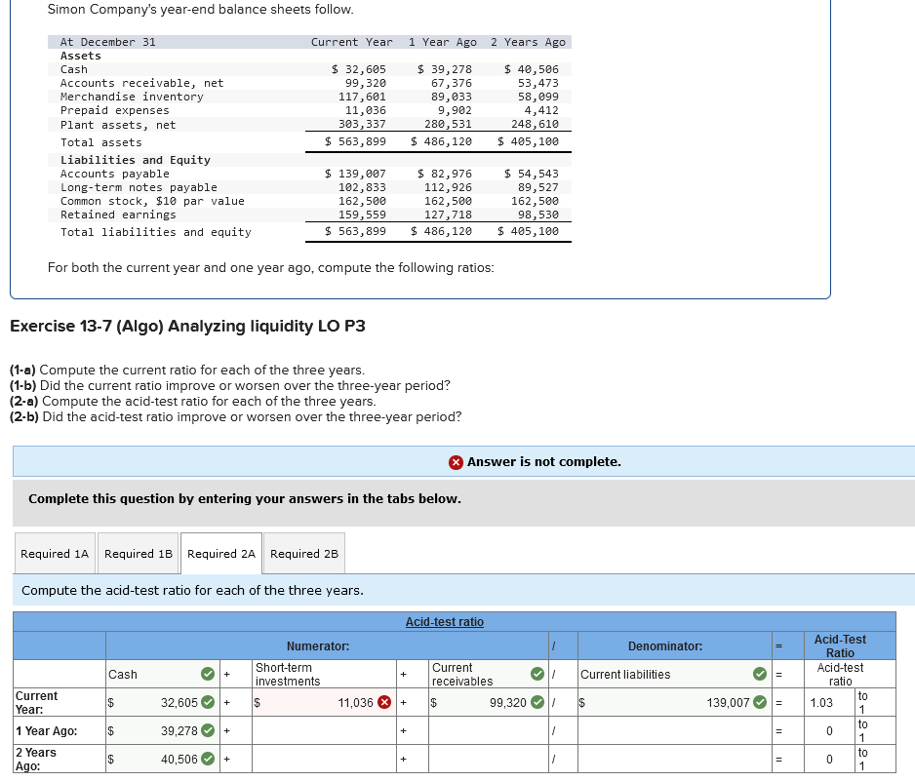Click green check next to 32,605 cash value

[x=208, y=702]
